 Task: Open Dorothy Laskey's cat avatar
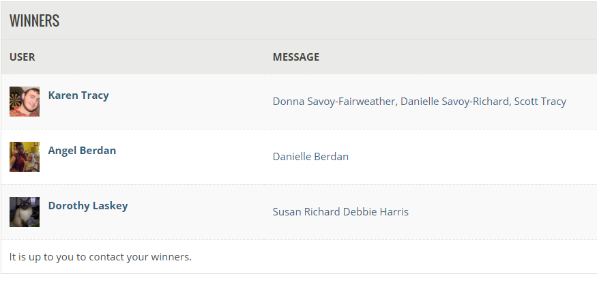pos(25,212)
